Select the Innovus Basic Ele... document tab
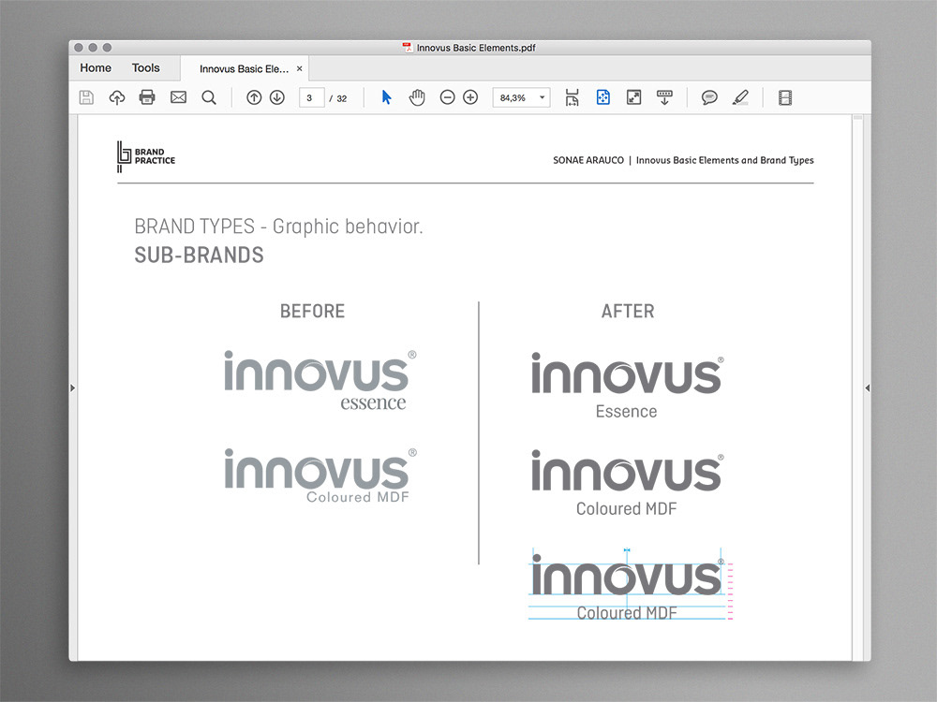 click(244, 68)
